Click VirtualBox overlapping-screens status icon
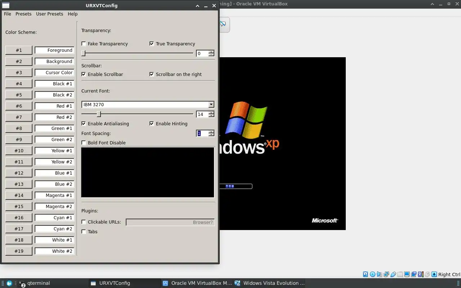The height and width of the screenshot is (288, 461). point(413,274)
